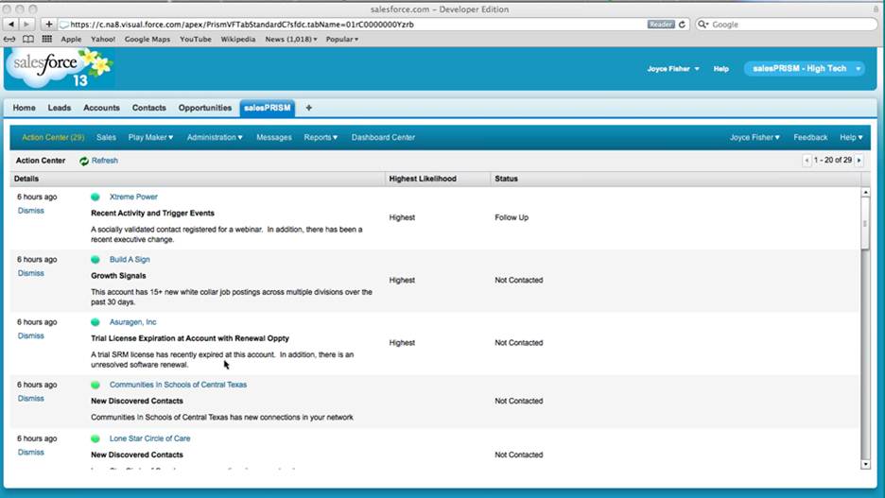This screenshot has width=885, height=498.
Task: Dismiss the Xtreme Power action item
Action: [31, 211]
